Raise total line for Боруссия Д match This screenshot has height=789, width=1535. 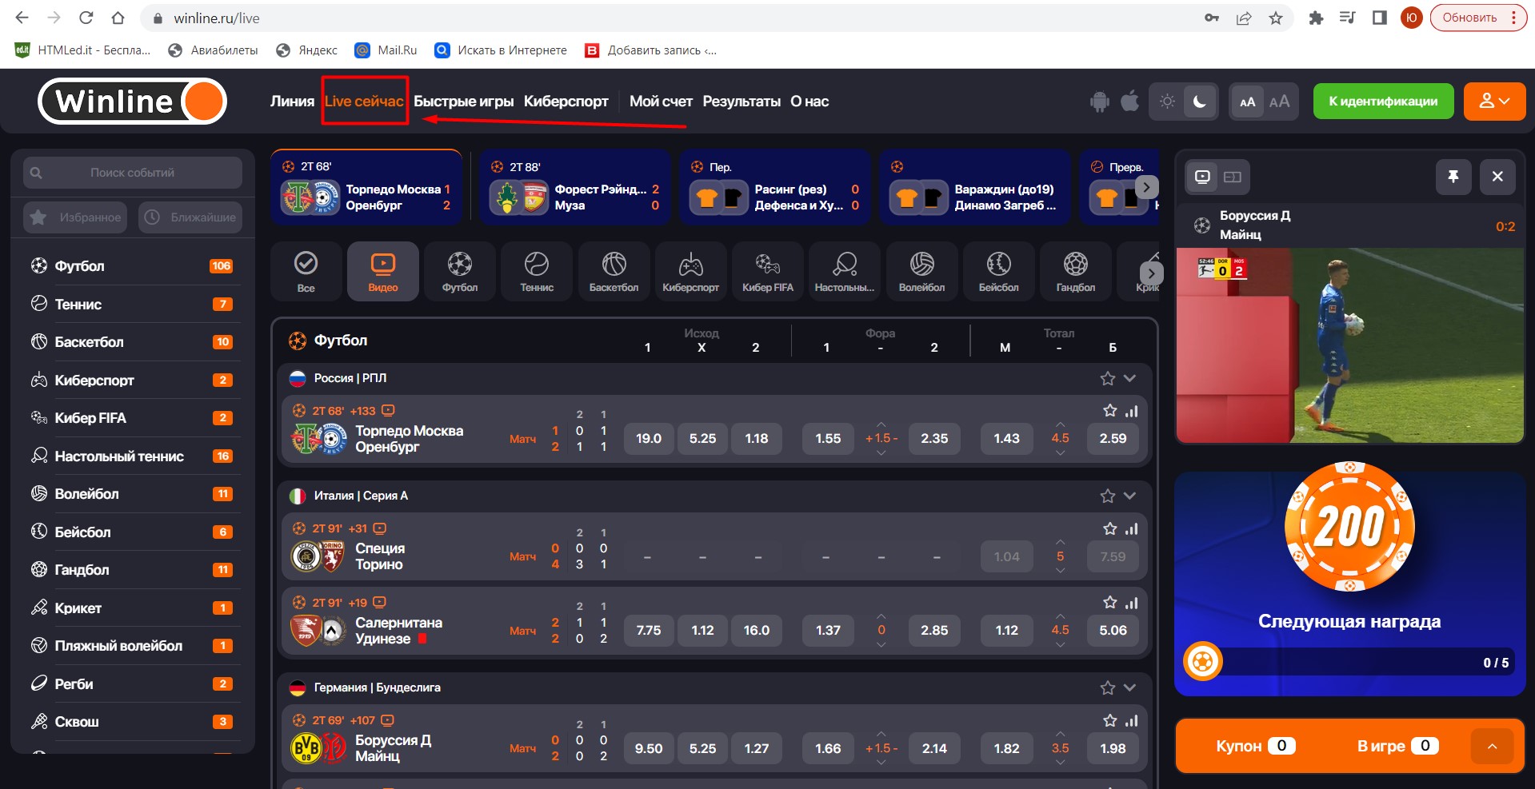click(1060, 734)
